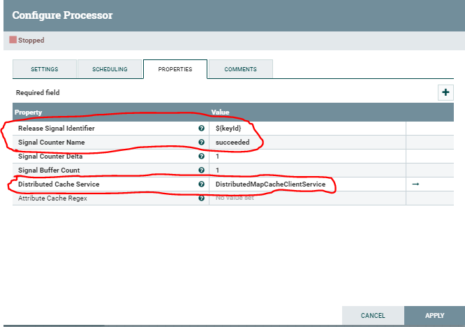The image size is (465, 327).
Task: Open the Comments tab
Action: point(240,69)
